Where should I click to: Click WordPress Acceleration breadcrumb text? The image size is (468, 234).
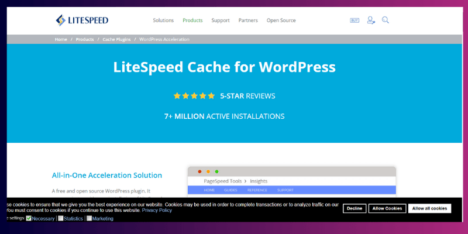pos(164,39)
